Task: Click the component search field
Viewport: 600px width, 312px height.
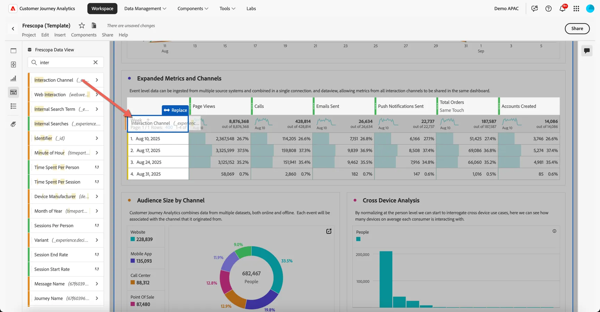Action: [66, 62]
